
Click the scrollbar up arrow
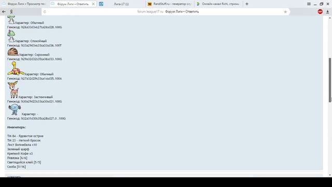pyautogui.click(x=330, y=18)
